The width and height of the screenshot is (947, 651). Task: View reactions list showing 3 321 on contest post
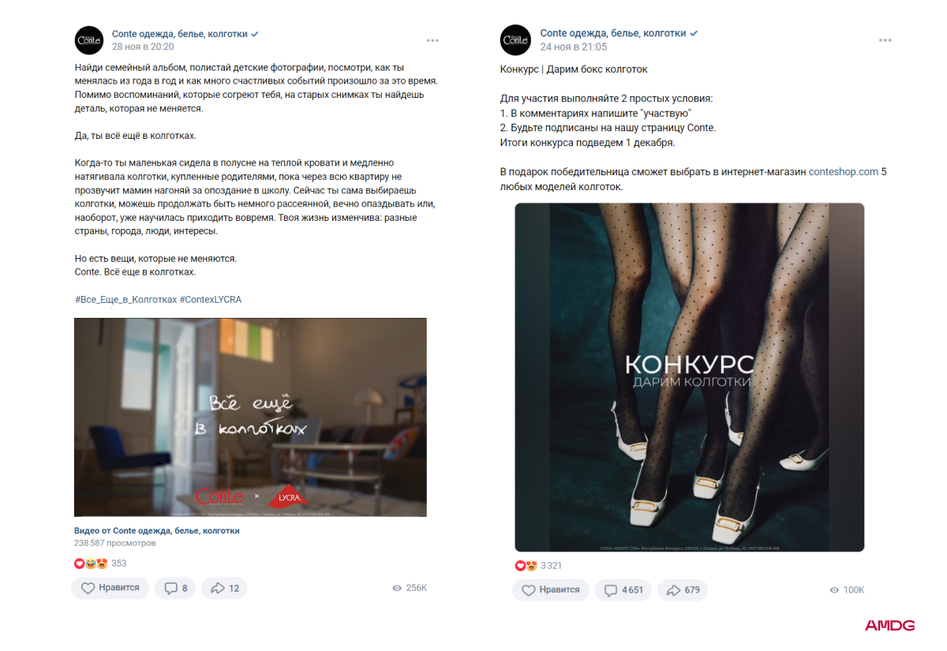pyautogui.click(x=539, y=566)
